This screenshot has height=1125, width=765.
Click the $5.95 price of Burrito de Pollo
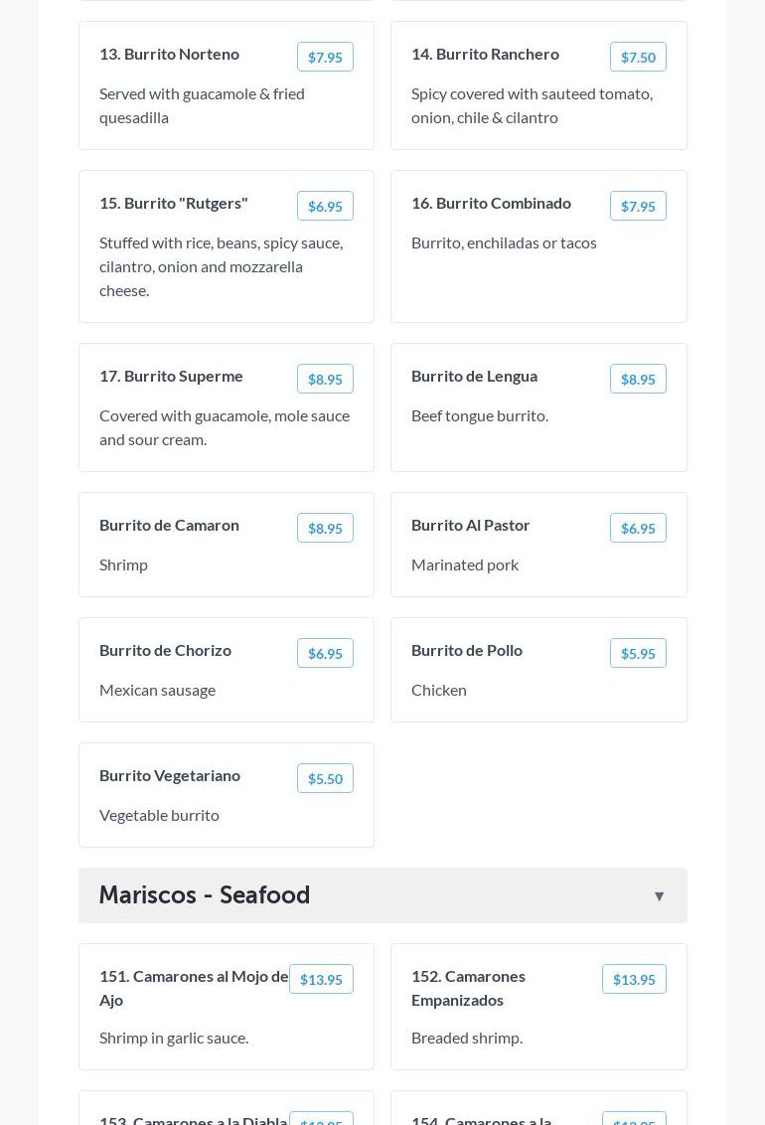pos(638,654)
